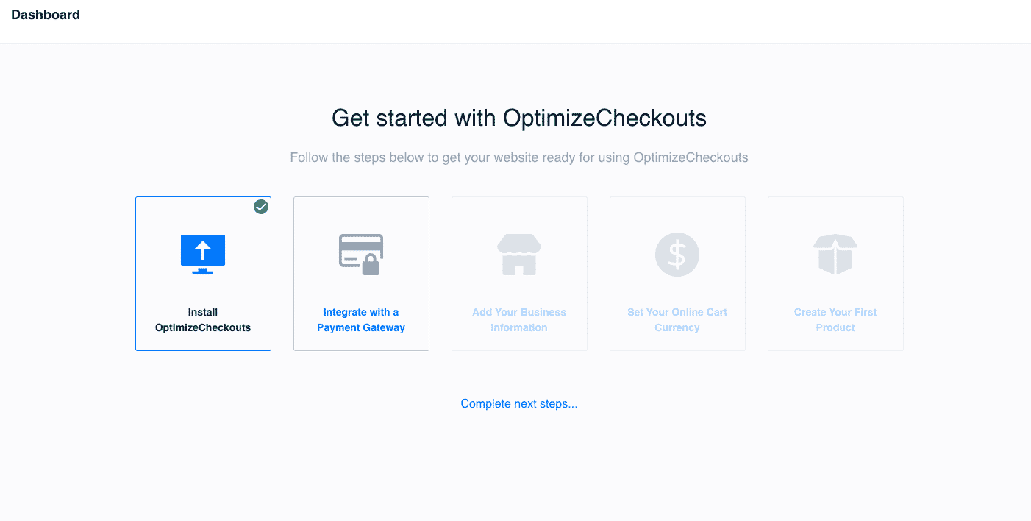1031x521 pixels.
Task: Click the credit card with padlock icon
Action: 361,255
